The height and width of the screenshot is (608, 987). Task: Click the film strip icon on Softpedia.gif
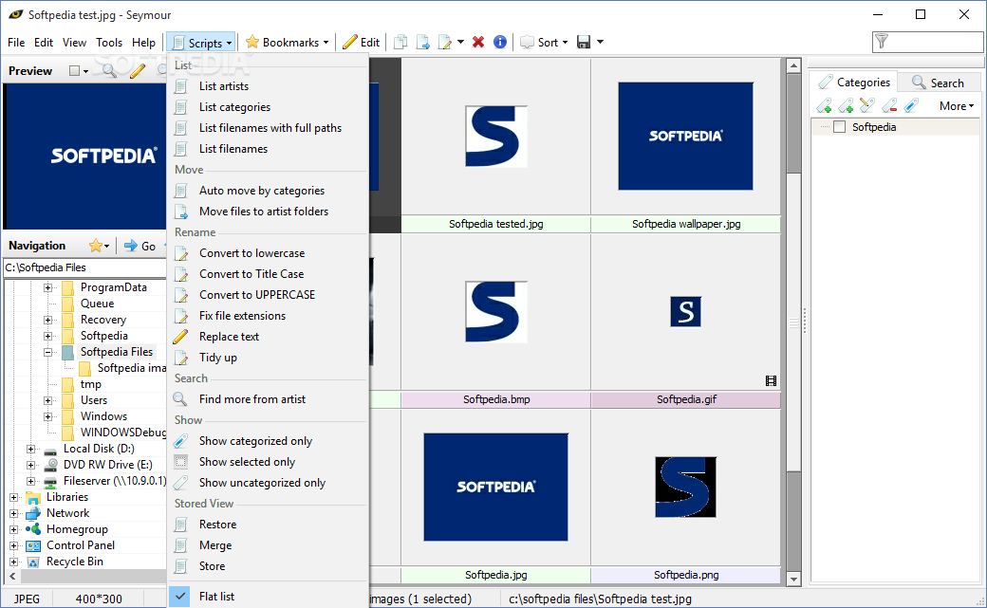pos(771,380)
